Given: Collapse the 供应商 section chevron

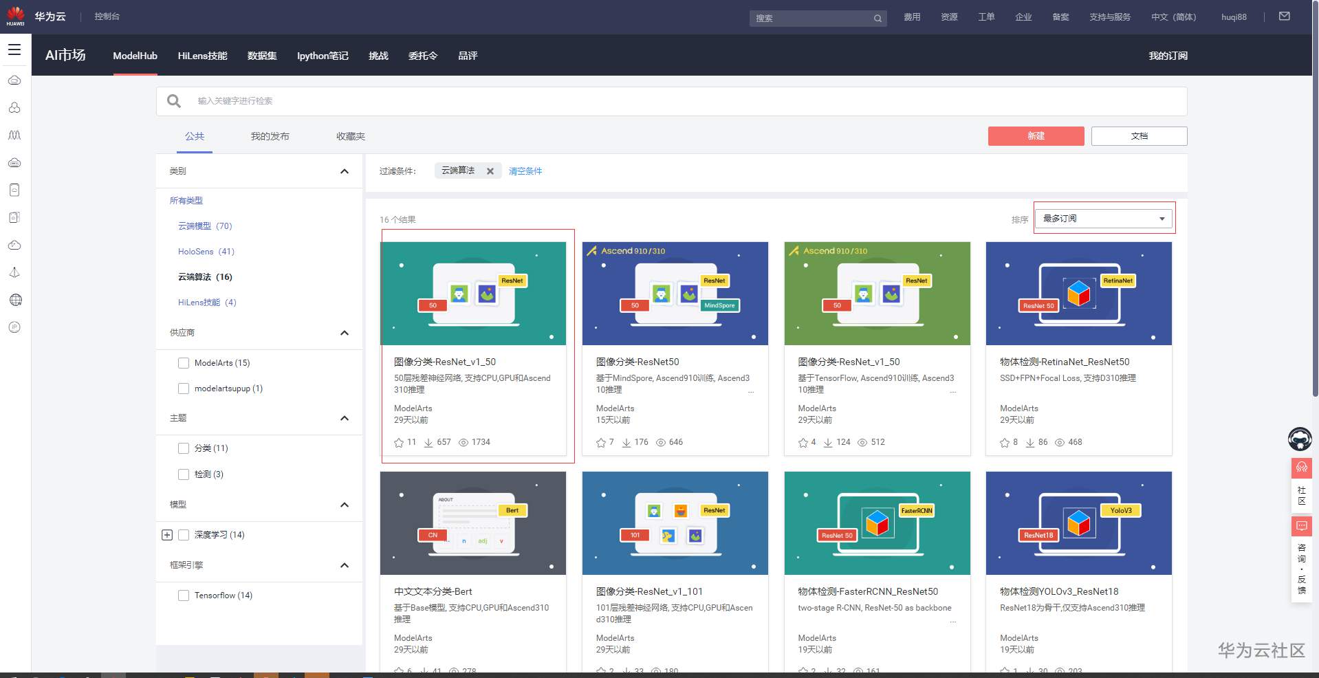Looking at the screenshot, I should pyautogui.click(x=345, y=333).
